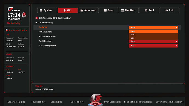Switch to the Advanced tab
This screenshot has width=189, height=106.
click(x=88, y=10)
